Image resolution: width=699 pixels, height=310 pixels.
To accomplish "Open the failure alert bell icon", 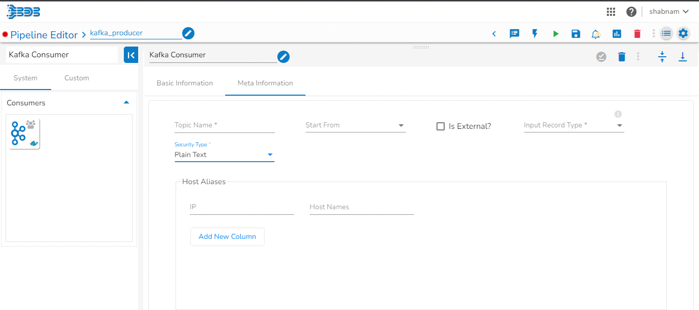I will click(x=596, y=34).
